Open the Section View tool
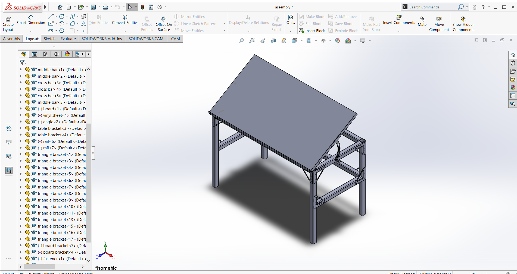This screenshot has width=517, height=274. click(273, 41)
